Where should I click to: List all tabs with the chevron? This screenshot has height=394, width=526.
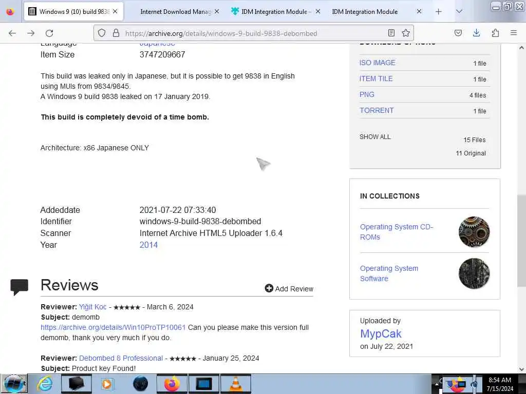(x=459, y=11)
